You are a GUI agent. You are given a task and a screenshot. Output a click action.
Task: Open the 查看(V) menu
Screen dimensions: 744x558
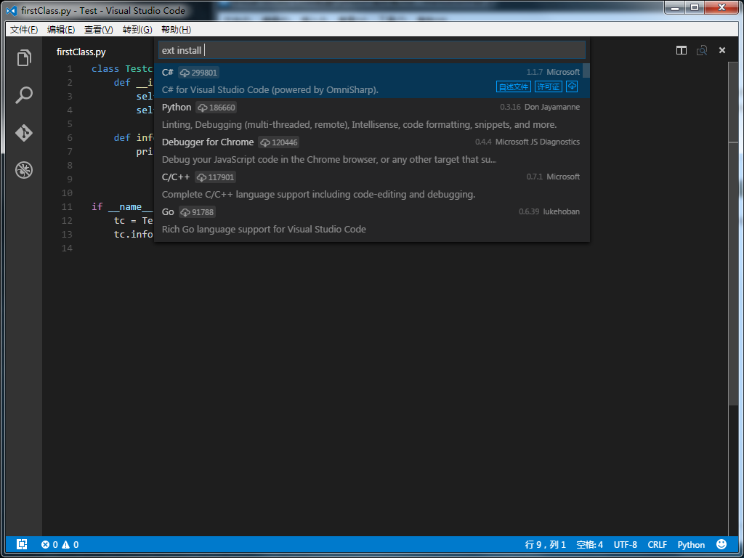(98, 29)
